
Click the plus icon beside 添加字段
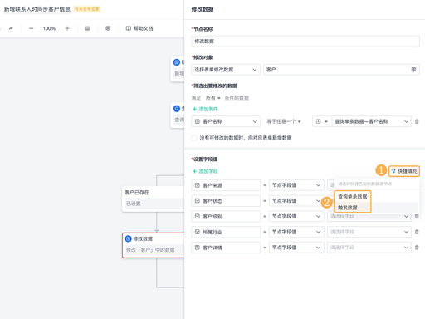194,171
